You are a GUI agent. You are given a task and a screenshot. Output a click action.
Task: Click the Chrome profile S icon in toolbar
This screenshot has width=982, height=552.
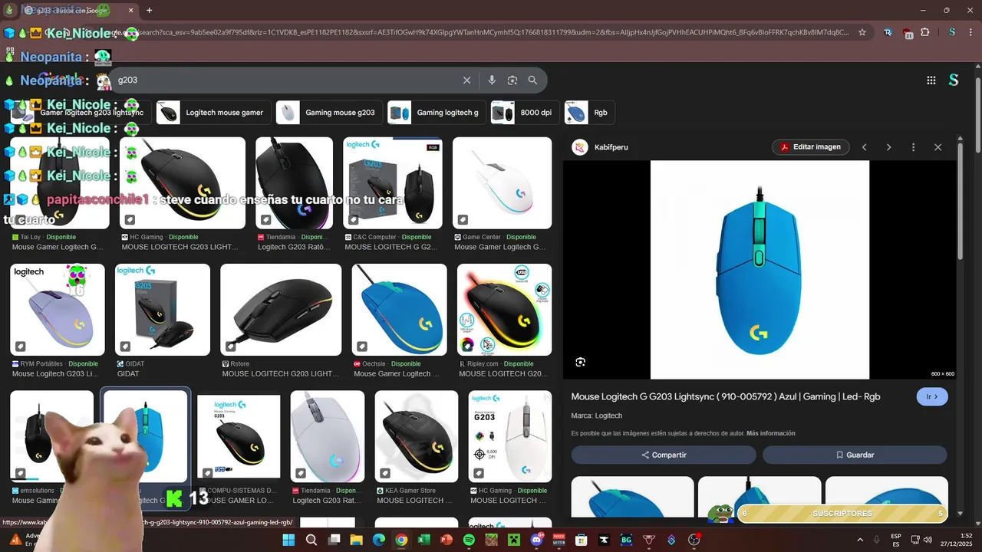(x=951, y=32)
